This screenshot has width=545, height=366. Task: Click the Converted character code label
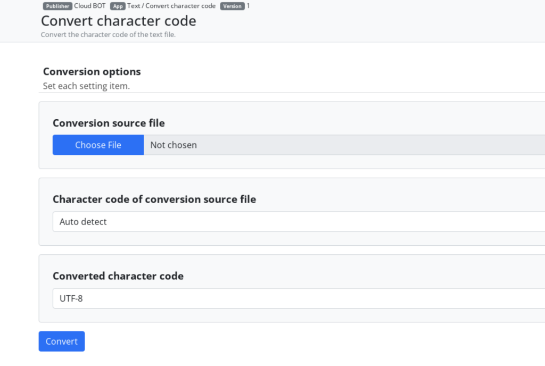[x=118, y=276]
